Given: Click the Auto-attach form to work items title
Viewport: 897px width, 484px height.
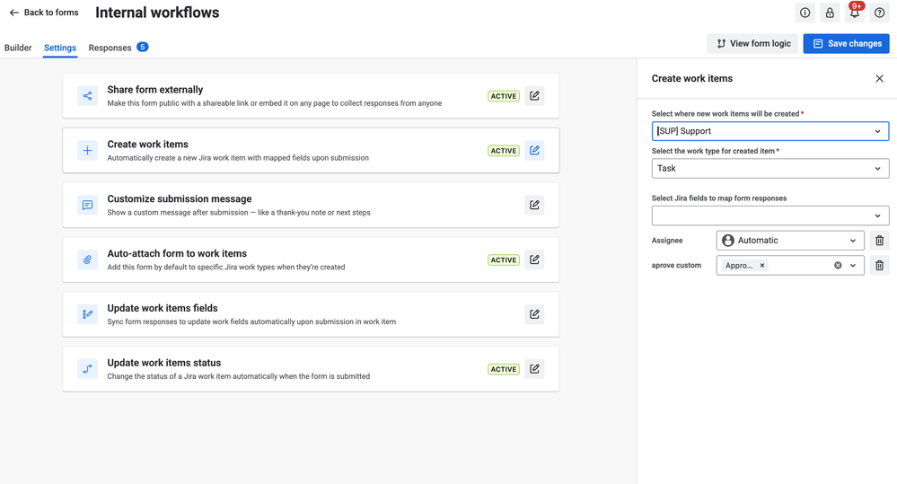Looking at the screenshot, I should coord(178,253).
